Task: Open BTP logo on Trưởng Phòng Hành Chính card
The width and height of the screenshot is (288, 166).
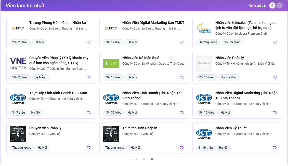Action: coord(18,29)
